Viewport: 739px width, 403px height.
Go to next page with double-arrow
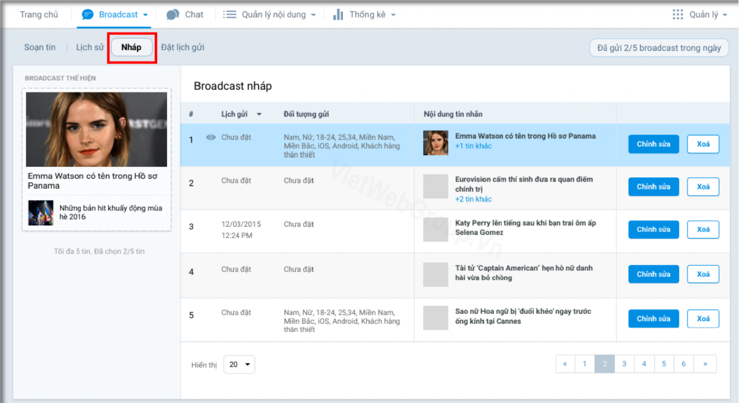click(x=705, y=364)
